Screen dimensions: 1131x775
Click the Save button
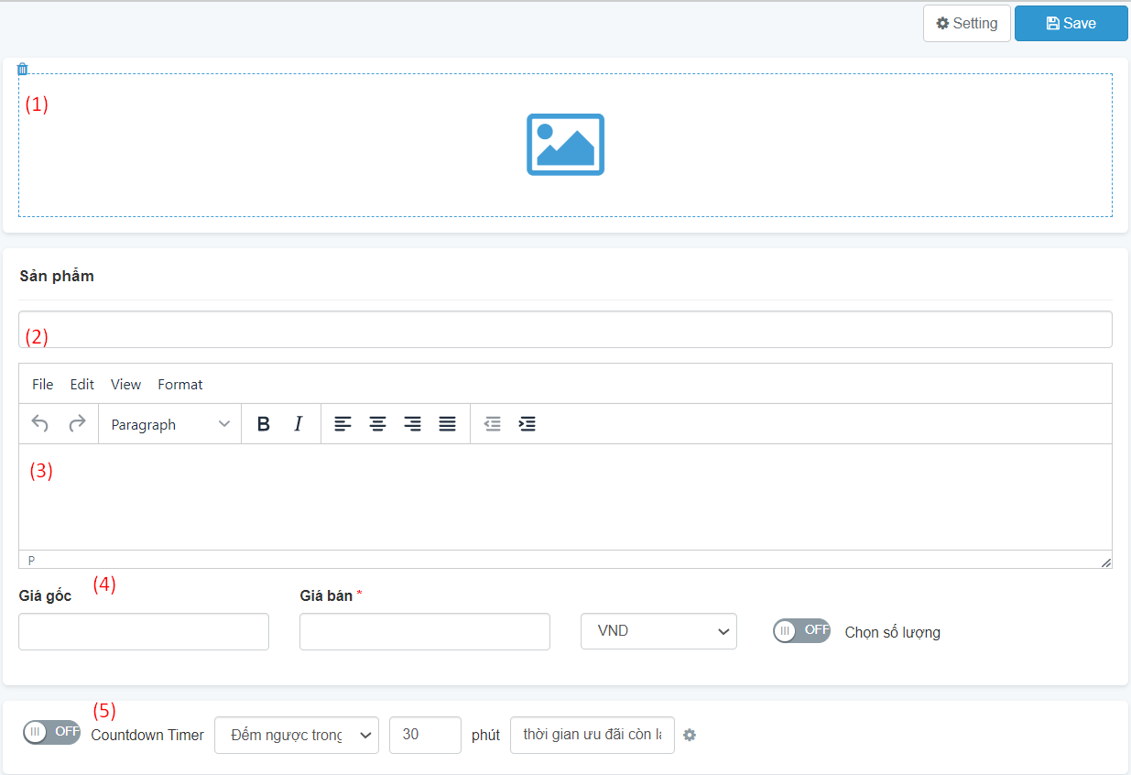1071,24
